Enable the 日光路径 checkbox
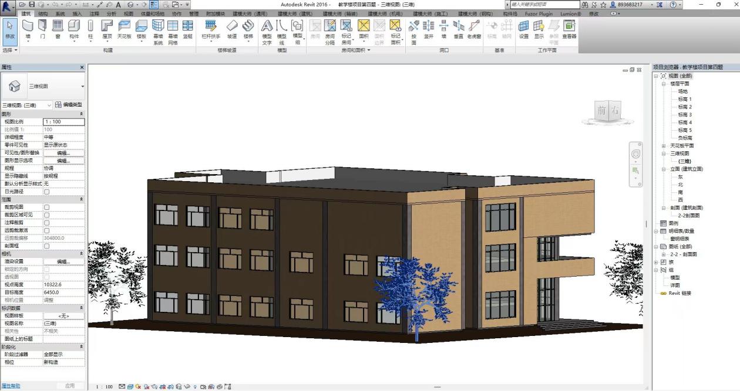Image resolution: width=740 pixels, height=391 pixels. click(47, 192)
